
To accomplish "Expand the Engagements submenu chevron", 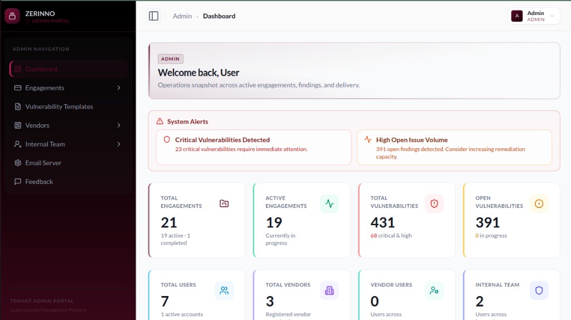I will [x=119, y=88].
